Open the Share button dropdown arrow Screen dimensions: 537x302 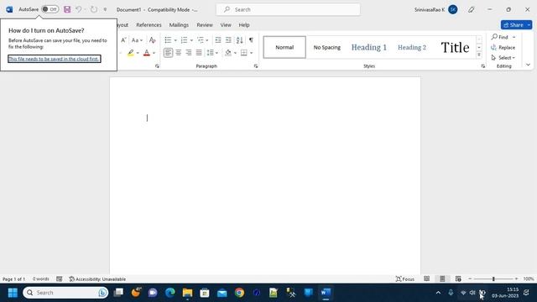coord(529,25)
